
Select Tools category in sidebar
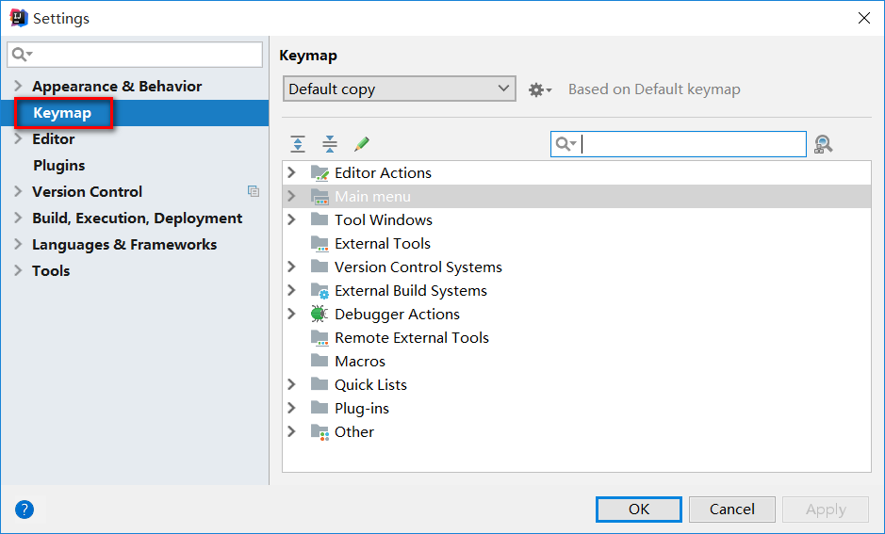click(51, 270)
